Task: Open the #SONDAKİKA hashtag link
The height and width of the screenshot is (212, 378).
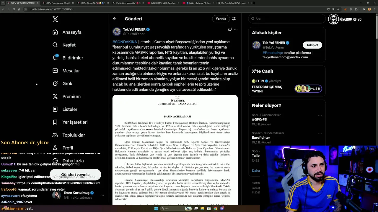Action: point(125,42)
